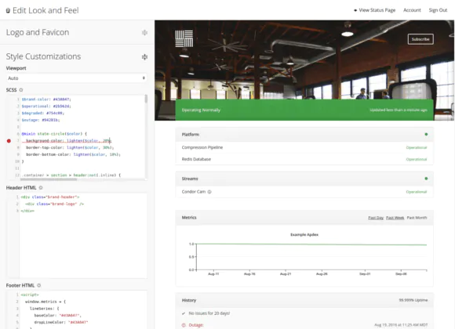Click the border-top-color line in SCSS editor
Viewport: 455px width, 329px height.
point(70,147)
